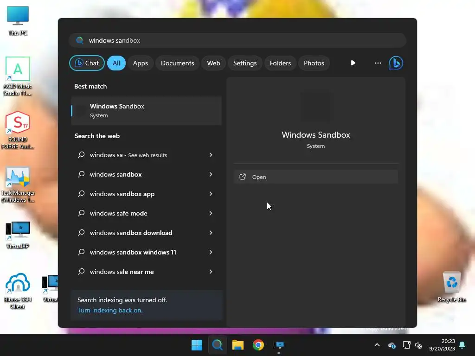Image resolution: width=475 pixels, height=356 pixels.
Task: Switch to the Settings filter tab
Action: [x=245, y=63]
